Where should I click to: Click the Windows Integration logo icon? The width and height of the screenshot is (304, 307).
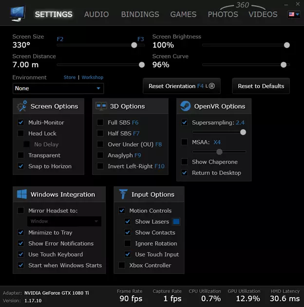[x=22, y=194]
